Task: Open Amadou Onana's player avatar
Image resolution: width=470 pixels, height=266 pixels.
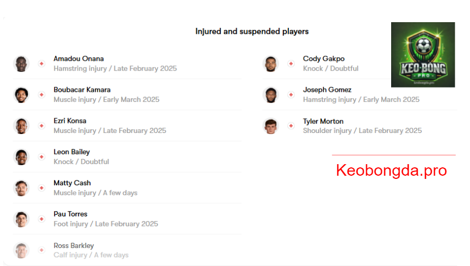Action: pos(21,64)
